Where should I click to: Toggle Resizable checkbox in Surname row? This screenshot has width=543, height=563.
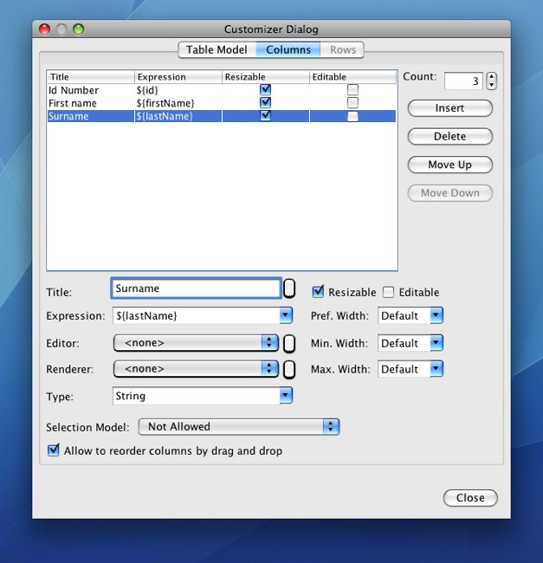[265, 116]
